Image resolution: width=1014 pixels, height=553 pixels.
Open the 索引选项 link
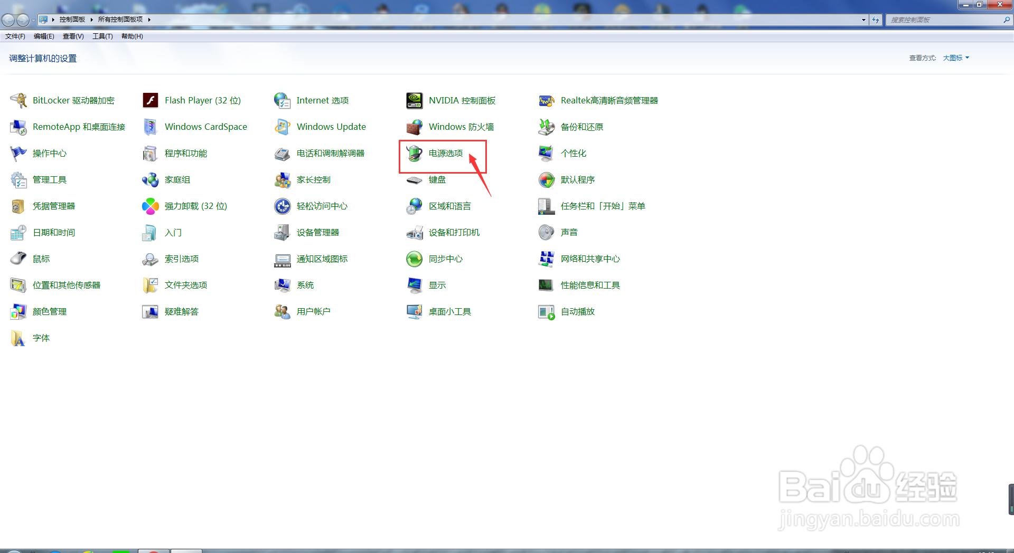point(182,259)
